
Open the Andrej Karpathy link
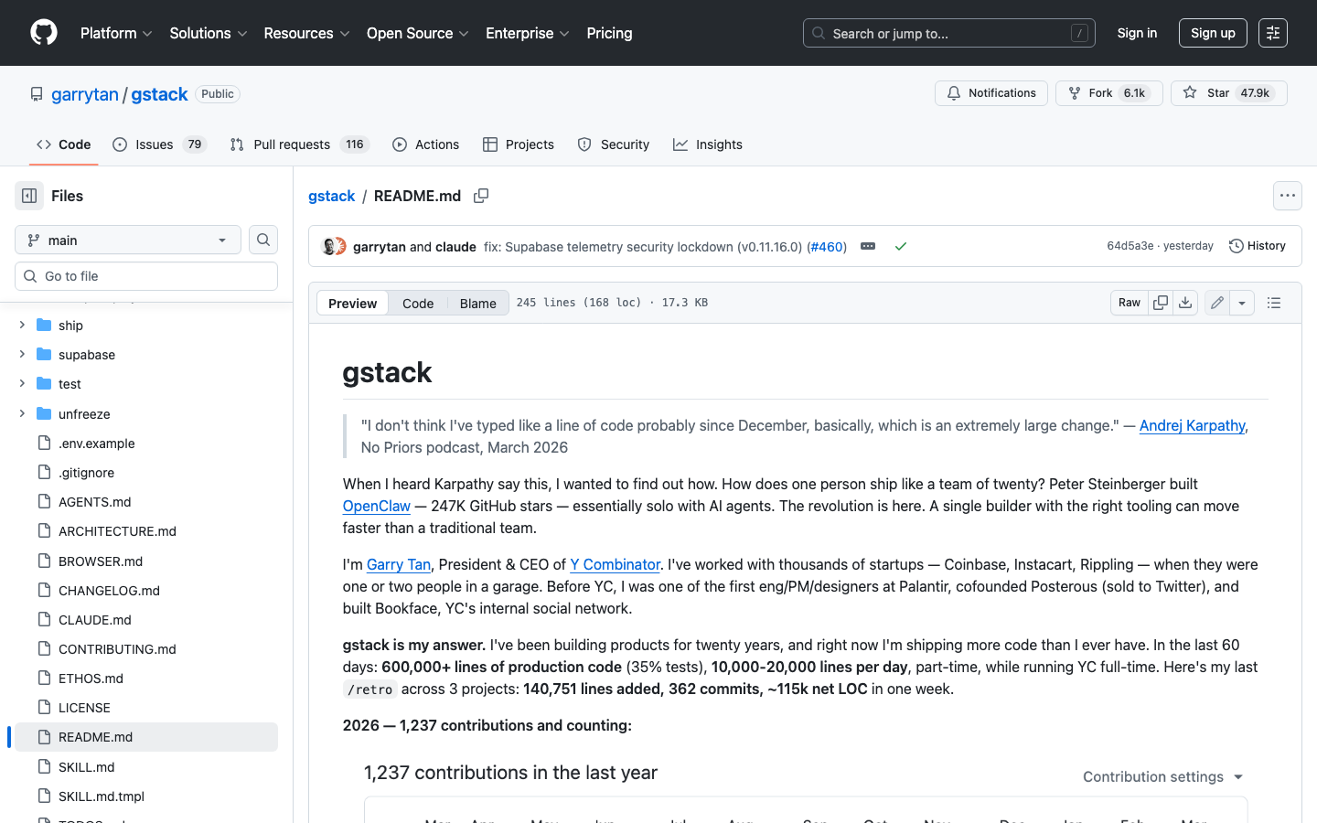click(1192, 425)
